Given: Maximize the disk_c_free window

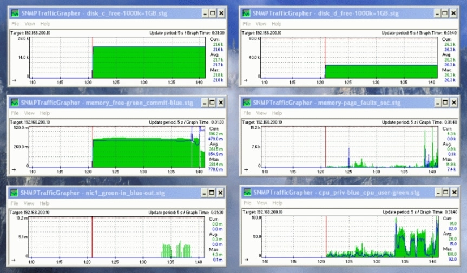Looking at the screenshot, I should tap(213, 13).
